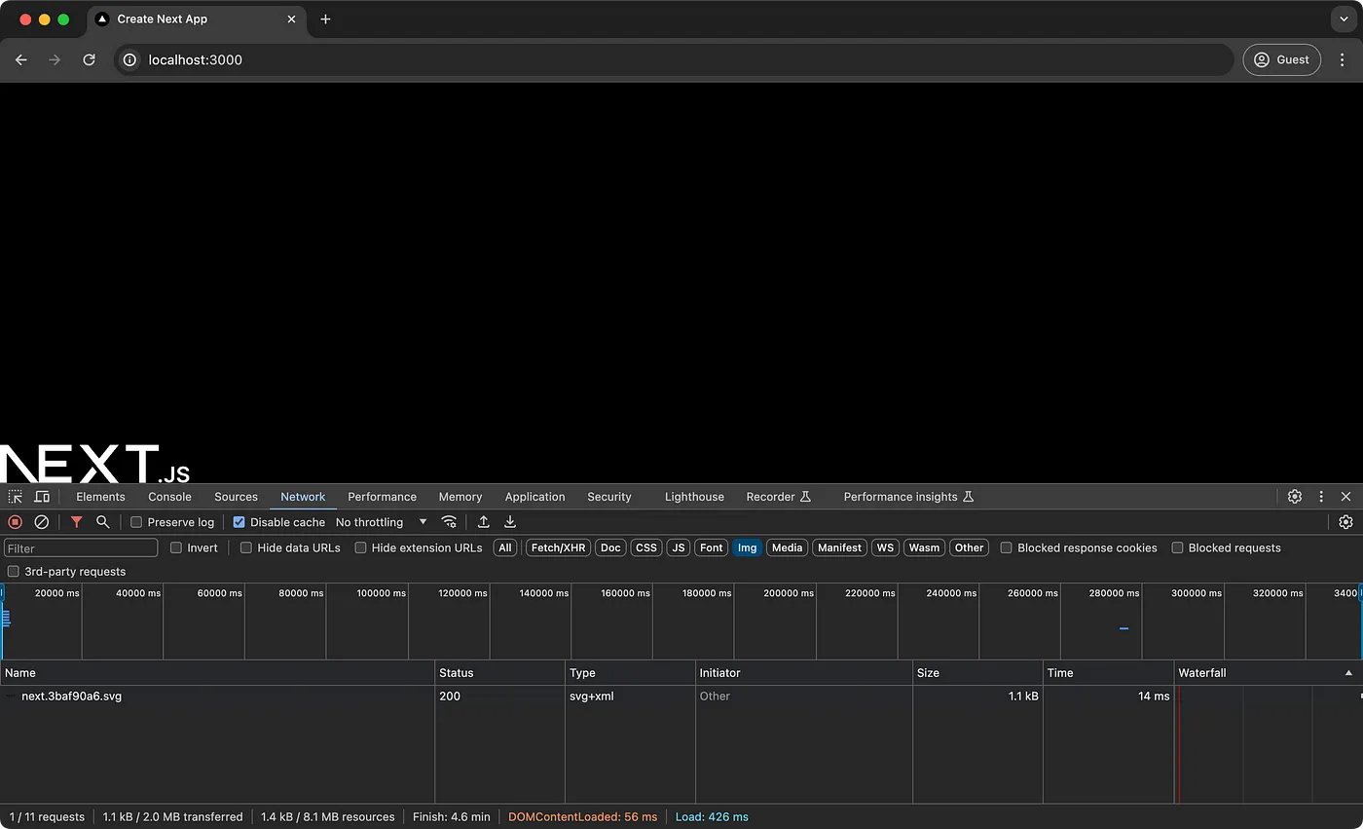The width and height of the screenshot is (1363, 829).
Task: Enable Preserve log
Action: (x=135, y=522)
